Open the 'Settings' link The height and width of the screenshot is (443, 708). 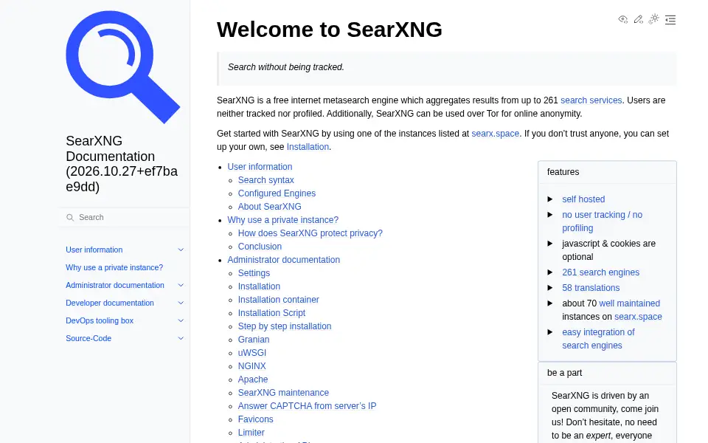(254, 273)
